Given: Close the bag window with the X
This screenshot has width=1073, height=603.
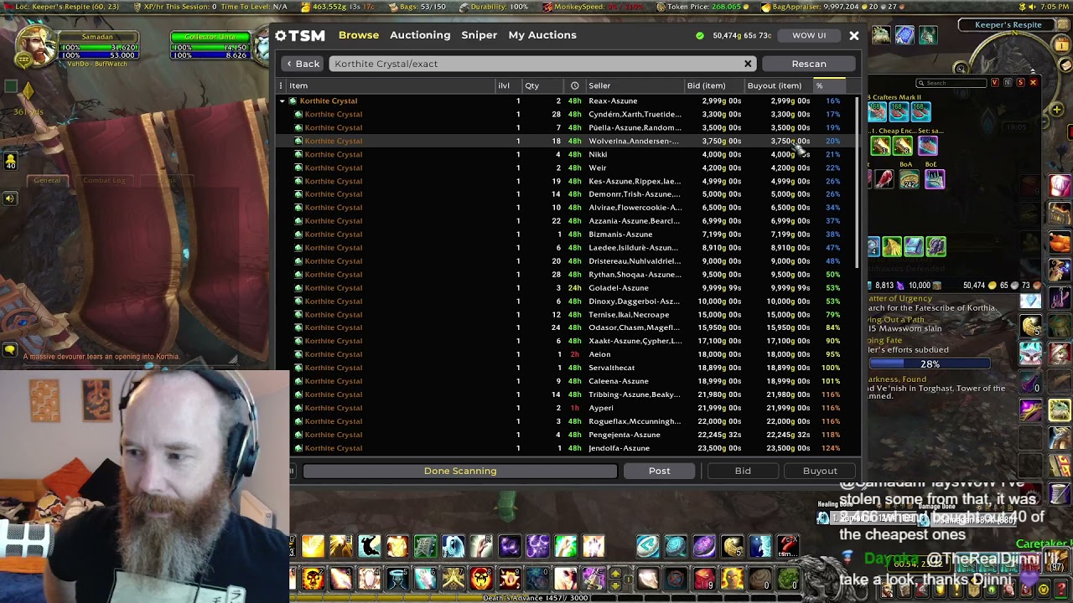Looking at the screenshot, I should [x=1033, y=83].
